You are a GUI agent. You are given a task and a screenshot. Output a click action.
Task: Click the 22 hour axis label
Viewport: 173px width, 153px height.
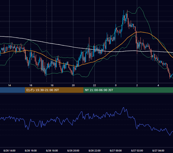click(x=94, y=85)
